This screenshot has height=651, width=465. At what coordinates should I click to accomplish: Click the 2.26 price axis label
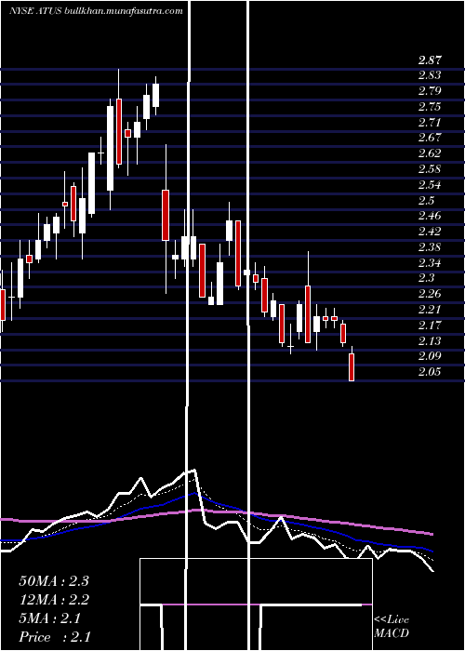click(430, 294)
